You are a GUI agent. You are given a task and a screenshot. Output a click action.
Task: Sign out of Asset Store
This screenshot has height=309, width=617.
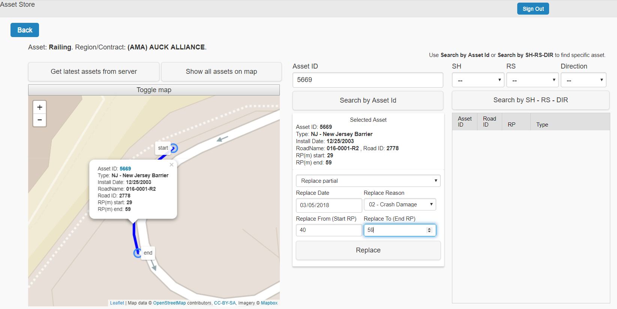533,9
